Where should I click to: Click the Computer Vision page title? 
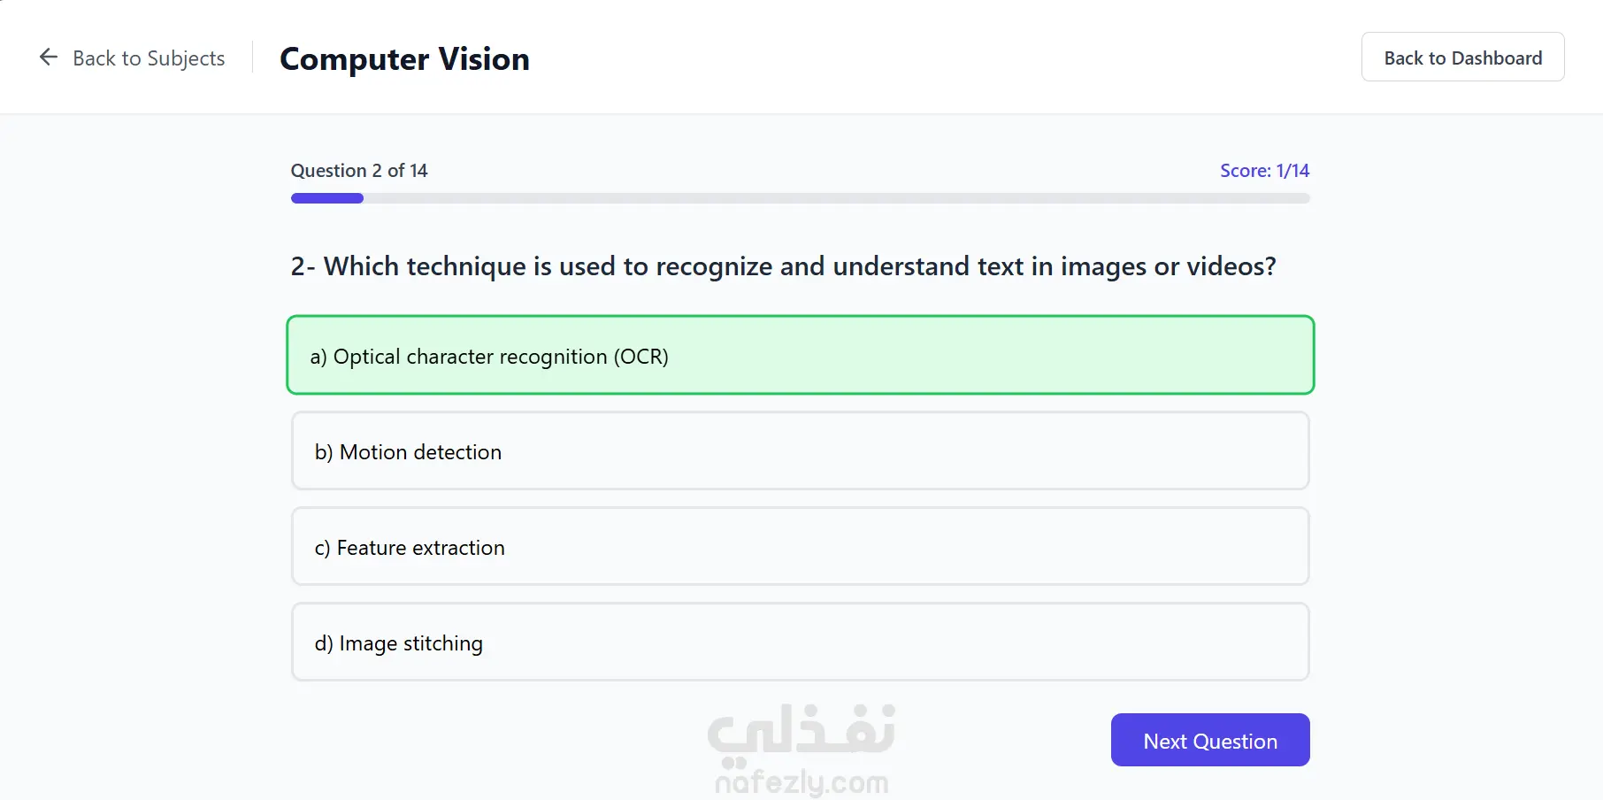[x=404, y=59]
